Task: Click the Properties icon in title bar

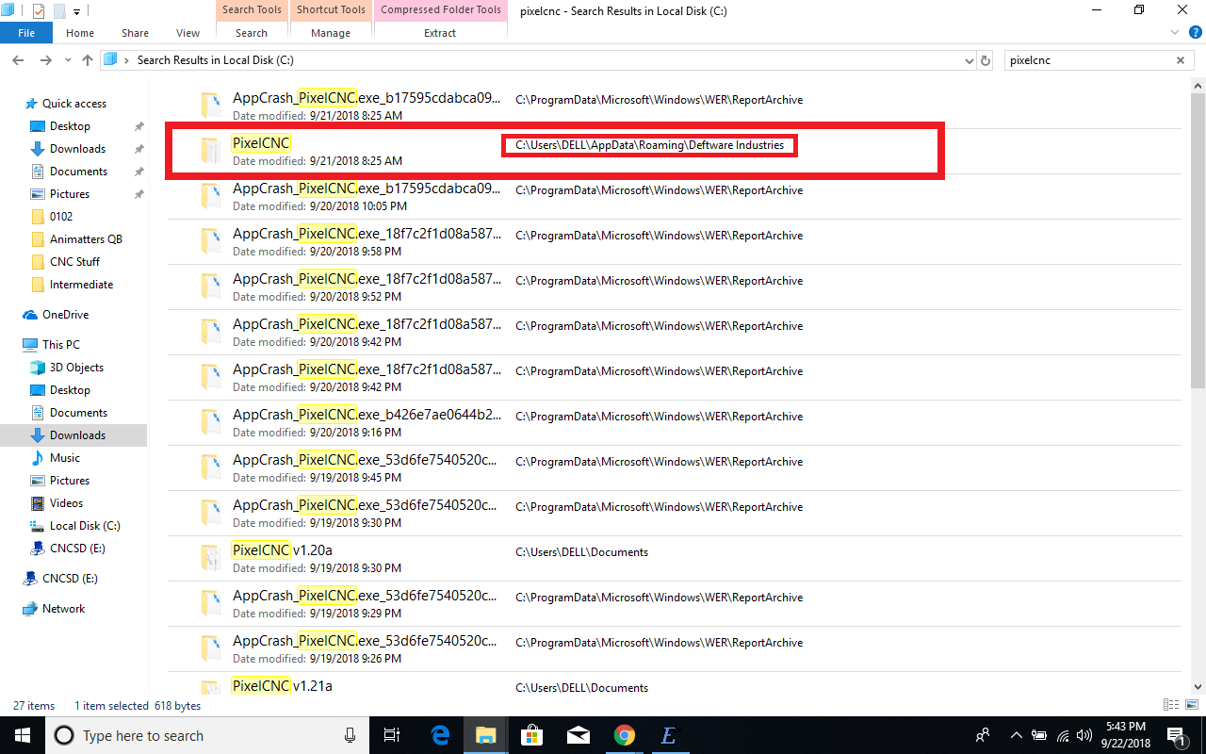Action: pyautogui.click(x=39, y=11)
